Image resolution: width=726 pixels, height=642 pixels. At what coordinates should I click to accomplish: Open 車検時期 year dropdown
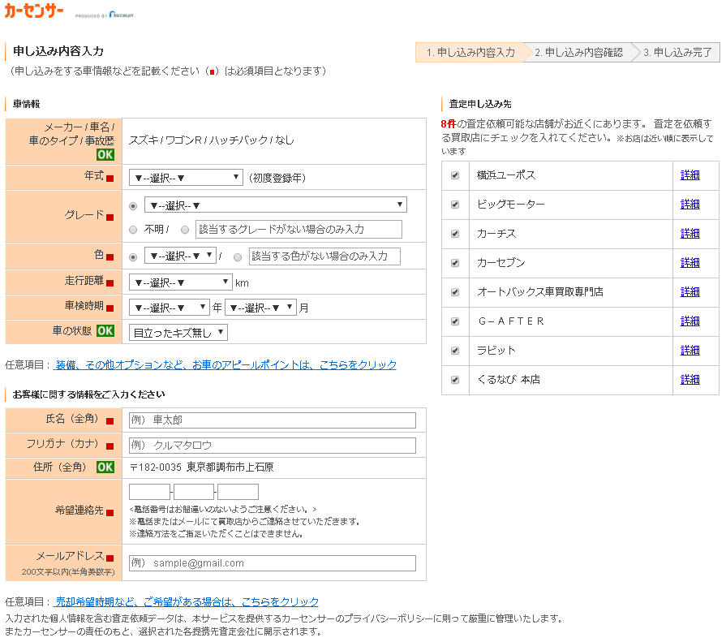tap(169, 307)
